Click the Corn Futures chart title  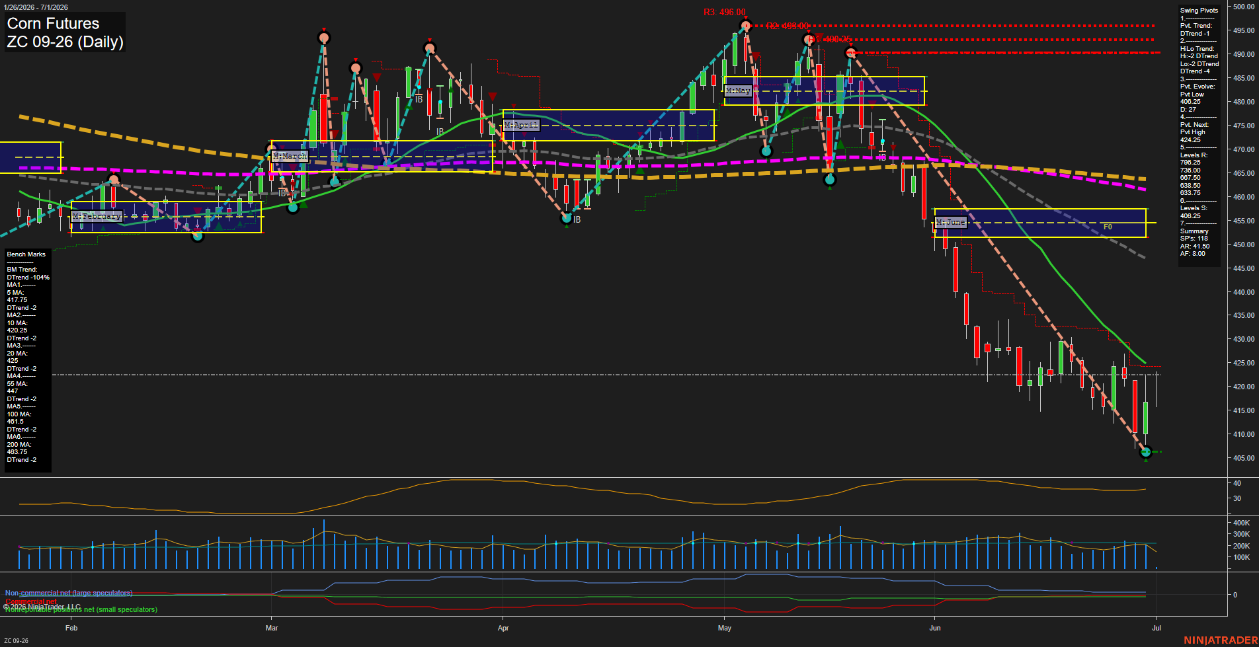coord(53,24)
